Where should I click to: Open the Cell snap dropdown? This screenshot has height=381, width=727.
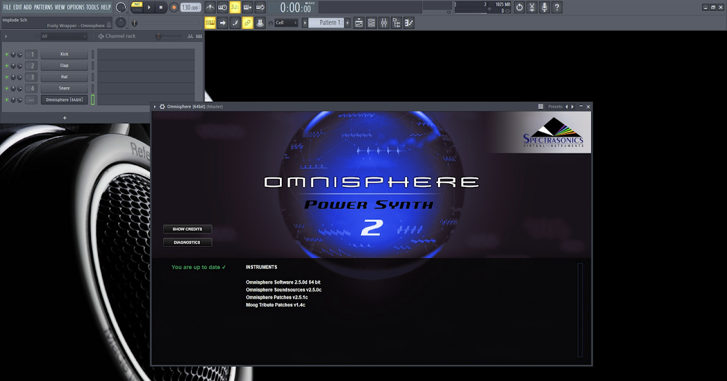click(x=286, y=23)
